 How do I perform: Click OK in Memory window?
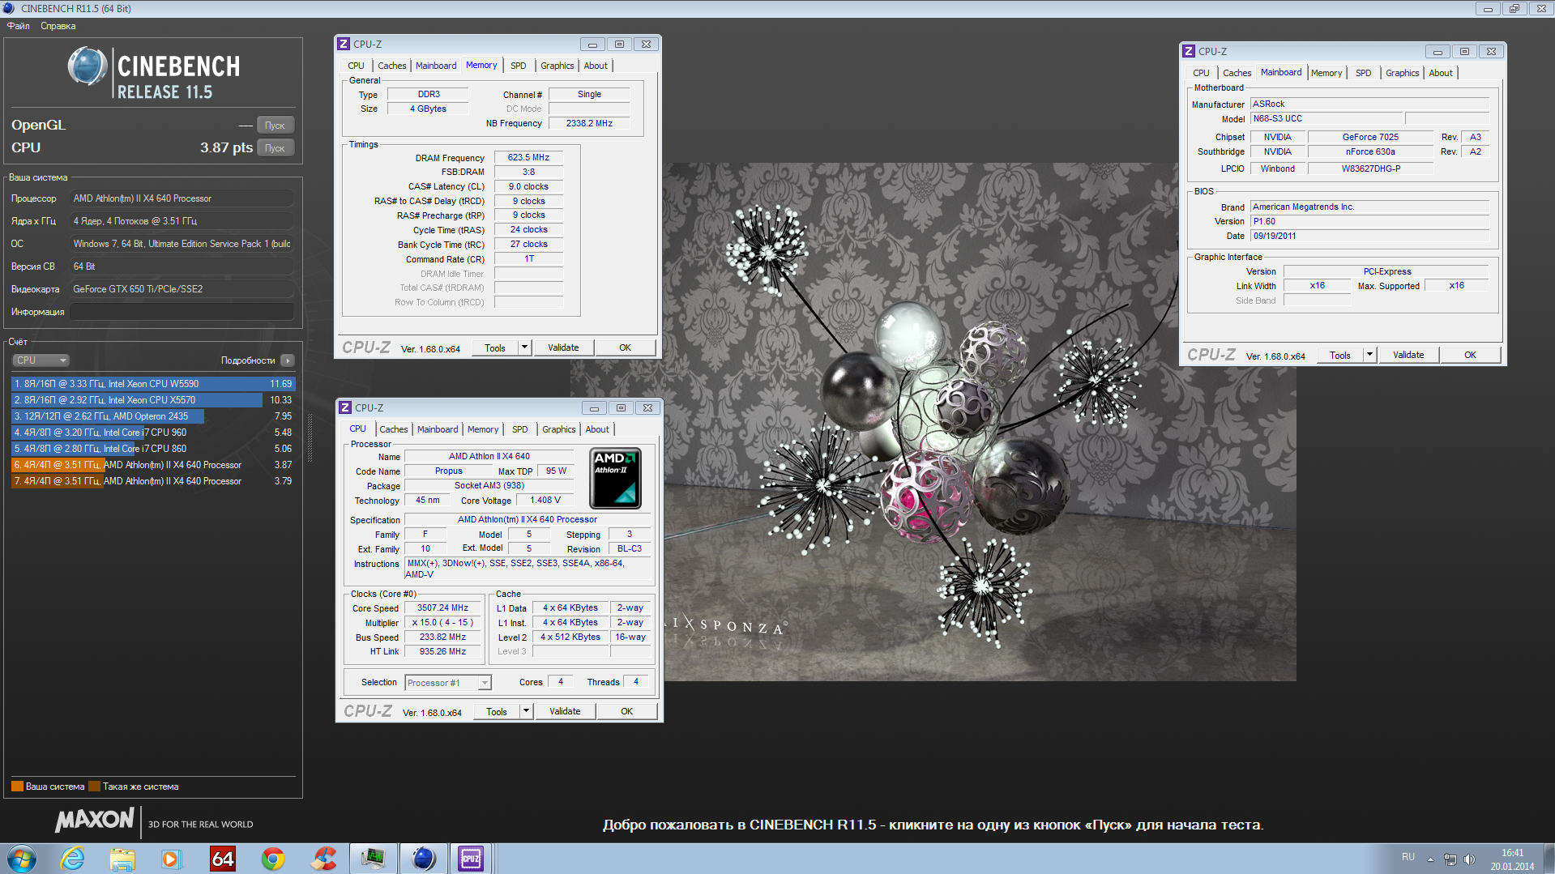pyautogui.click(x=626, y=347)
